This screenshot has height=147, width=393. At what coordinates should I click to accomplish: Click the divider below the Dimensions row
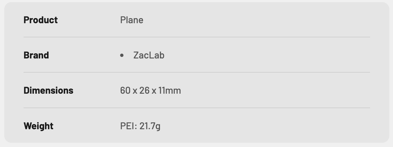pos(197,108)
